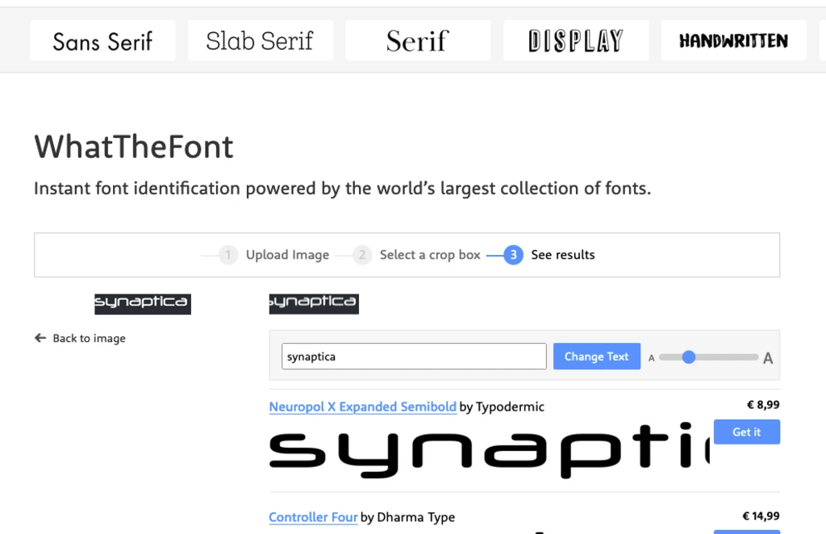The height and width of the screenshot is (534, 826).
Task: Switch to the Sans Serif font category
Action: pos(102,40)
